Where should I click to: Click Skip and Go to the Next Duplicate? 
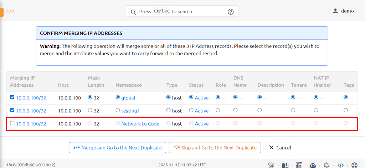pyautogui.click(x=215, y=148)
